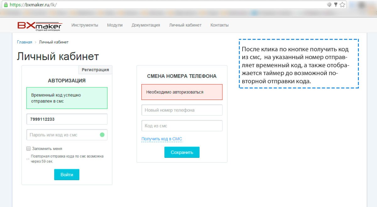Image resolution: width=377 pixels, height=207 pixels.
Task: Click the phone number field showing 7999112233
Action: [x=67, y=119]
